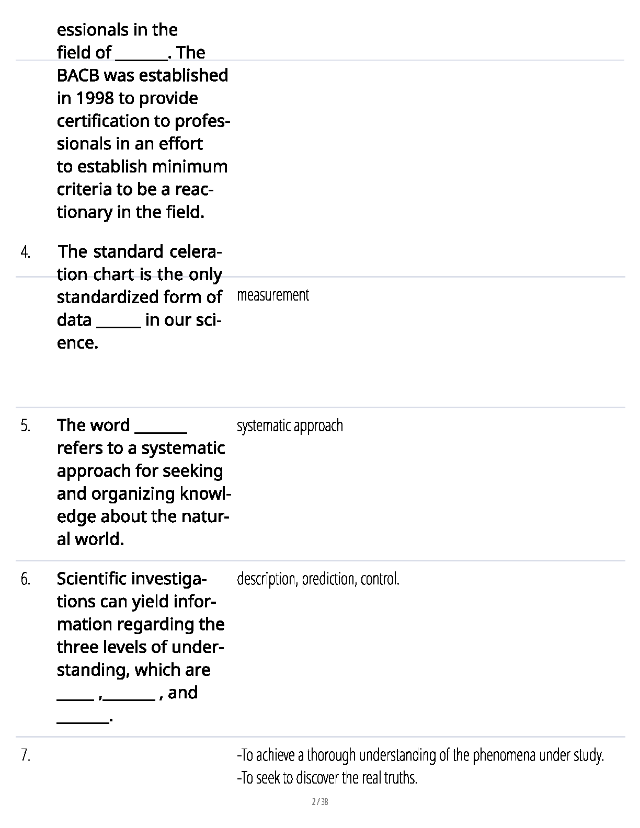Click the line "-To seek to discover the real truths."
The width and height of the screenshot is (640, 828).
tap(327, 778)
